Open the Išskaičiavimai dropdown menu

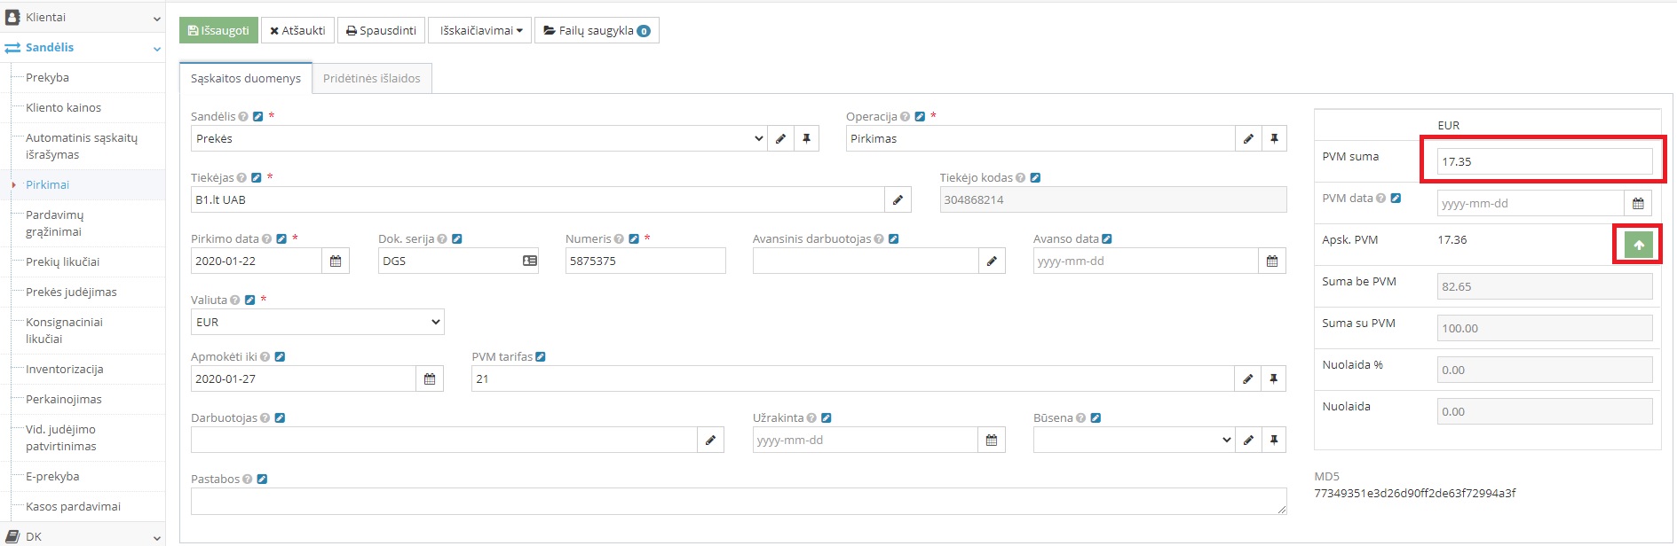point(480,31)
